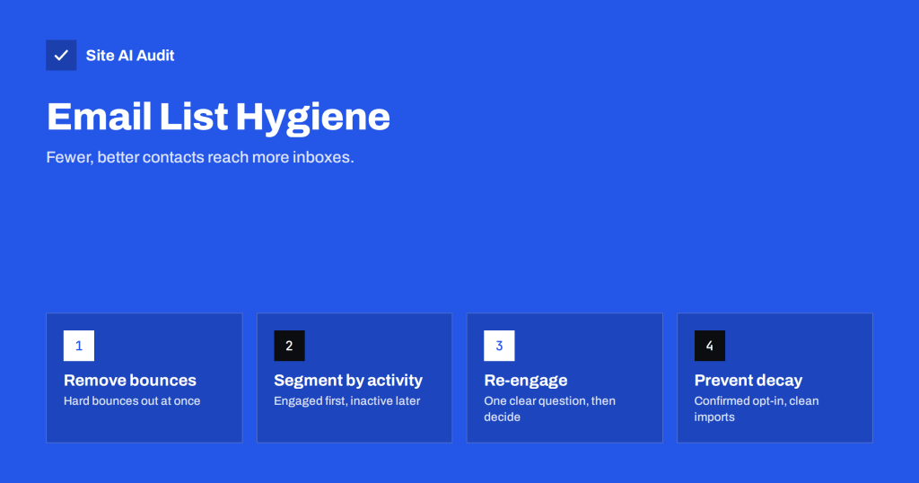Click the checkmark logo icon
919x483 pixels.
point(61,55)
